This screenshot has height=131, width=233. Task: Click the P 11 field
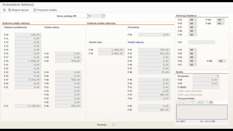pyautogui.click(x=28, y=39)
